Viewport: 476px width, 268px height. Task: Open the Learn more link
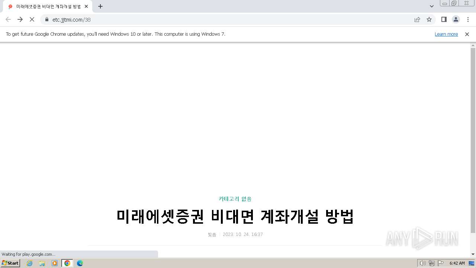[446, 34]
